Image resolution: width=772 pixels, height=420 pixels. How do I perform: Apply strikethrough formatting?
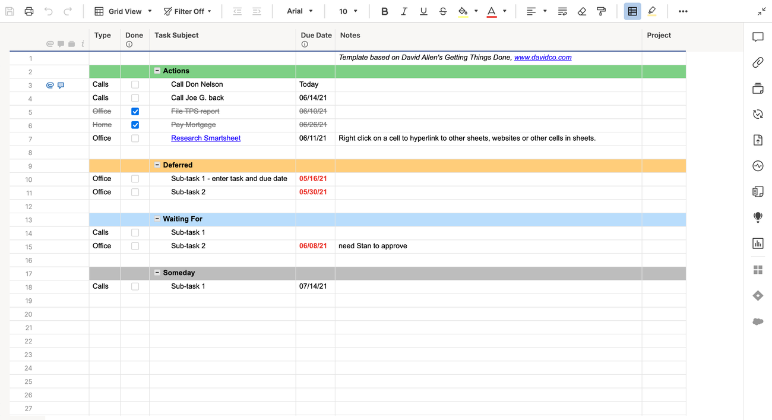(443, 11)
